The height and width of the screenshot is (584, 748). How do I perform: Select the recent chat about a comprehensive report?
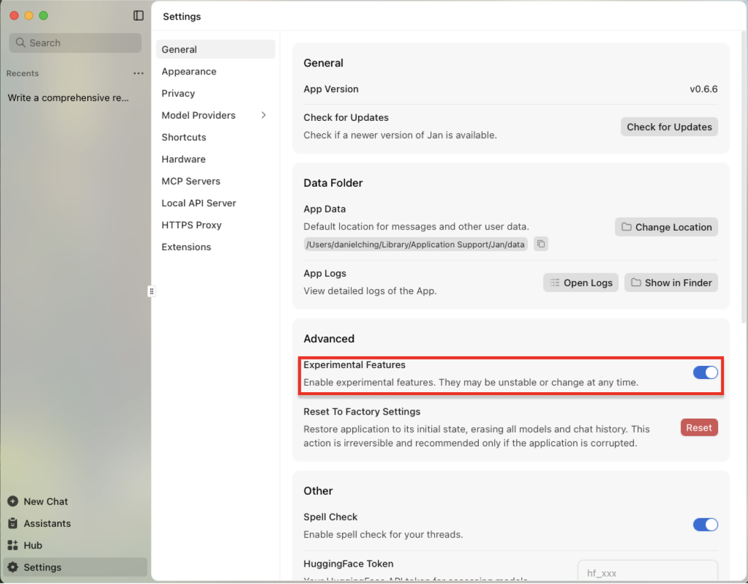68,97
